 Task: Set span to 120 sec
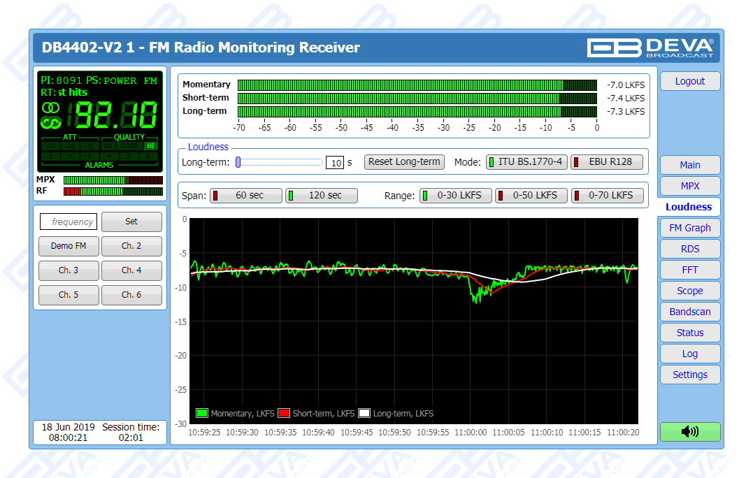pos(322,196)
